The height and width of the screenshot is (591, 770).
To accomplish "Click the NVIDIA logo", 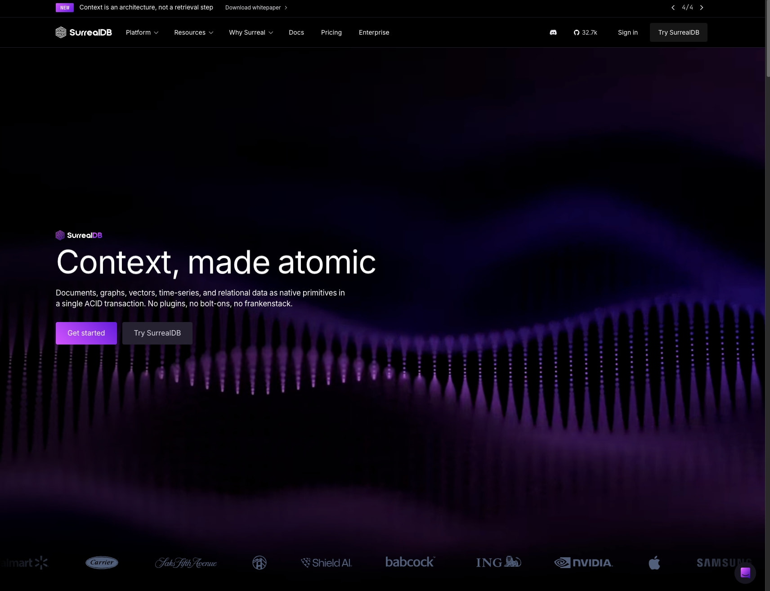I will coord(583,563).
